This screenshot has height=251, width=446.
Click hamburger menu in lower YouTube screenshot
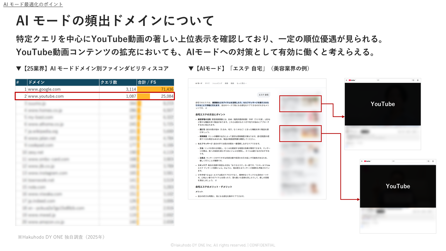click(362, 161)
